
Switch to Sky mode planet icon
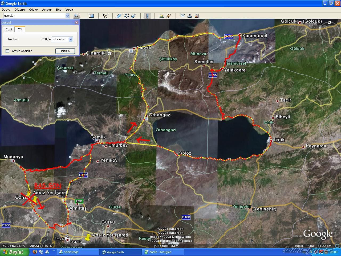[x=169, y=16]
